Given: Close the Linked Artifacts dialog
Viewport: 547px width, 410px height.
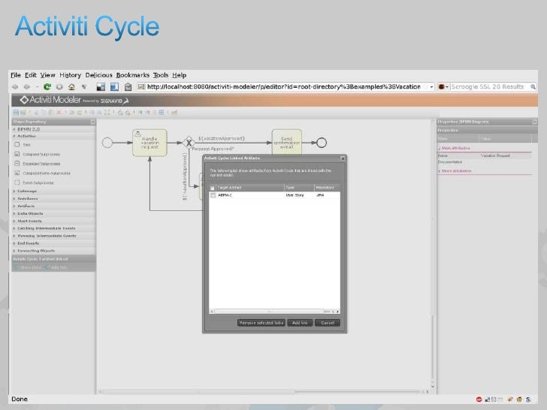Looking at the screenshot, I should (343, 158).
